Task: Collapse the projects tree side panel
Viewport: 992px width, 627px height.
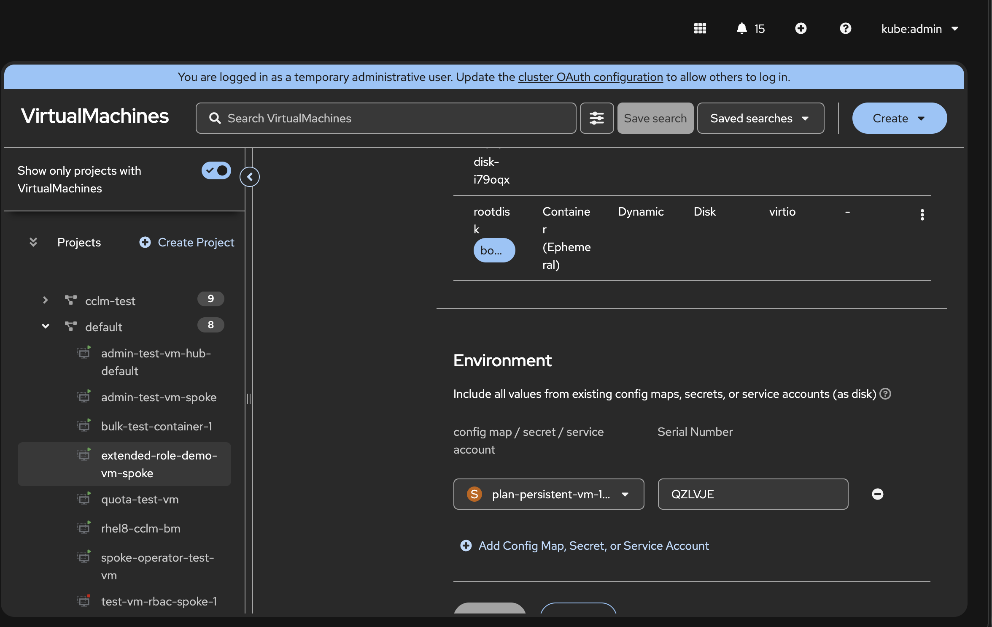Action: click(x=250, y=177)
